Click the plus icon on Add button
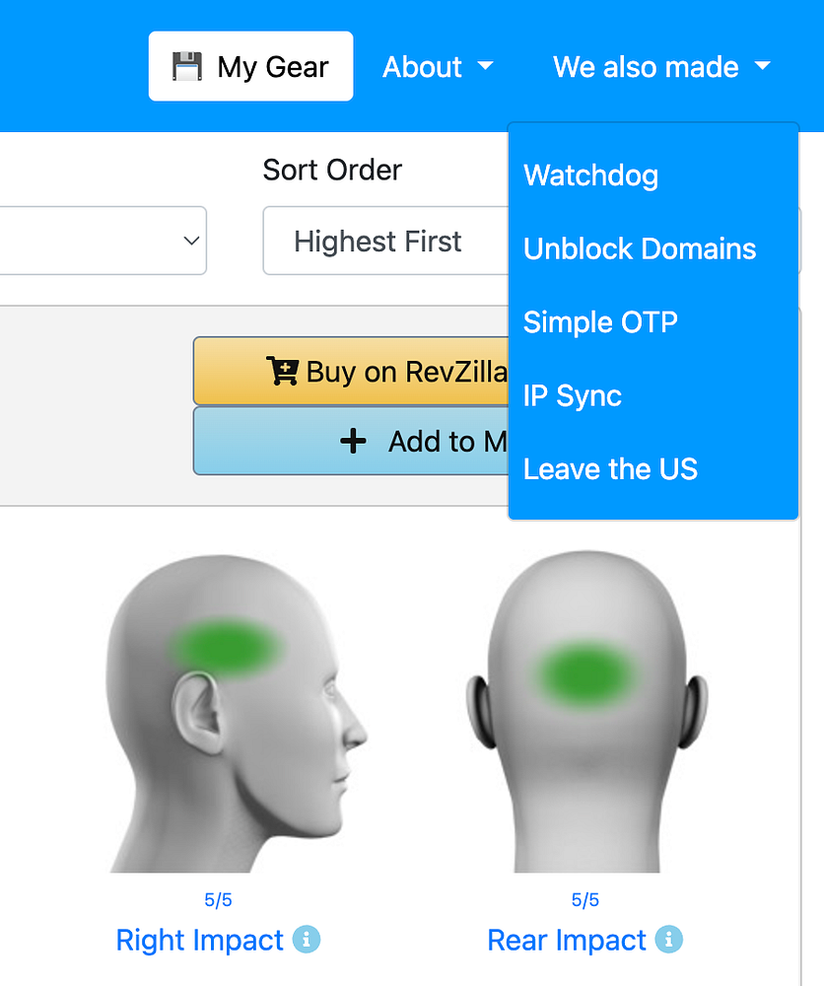824x986 pixels. pos(353,442)
